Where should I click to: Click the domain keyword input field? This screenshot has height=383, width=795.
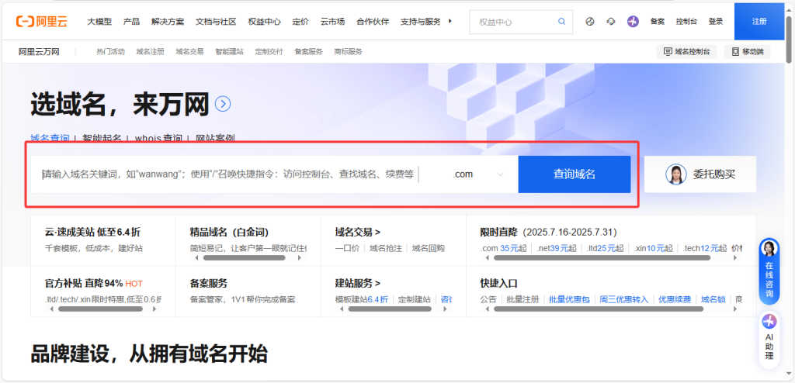227,174
